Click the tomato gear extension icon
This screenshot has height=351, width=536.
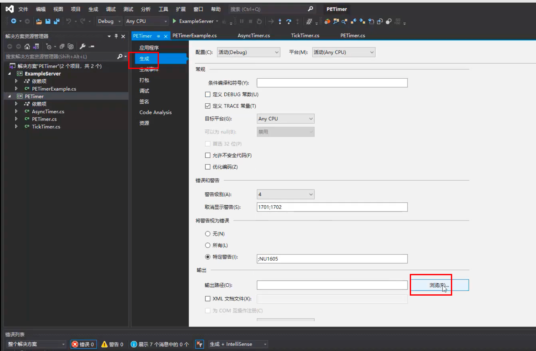[327, 21]
